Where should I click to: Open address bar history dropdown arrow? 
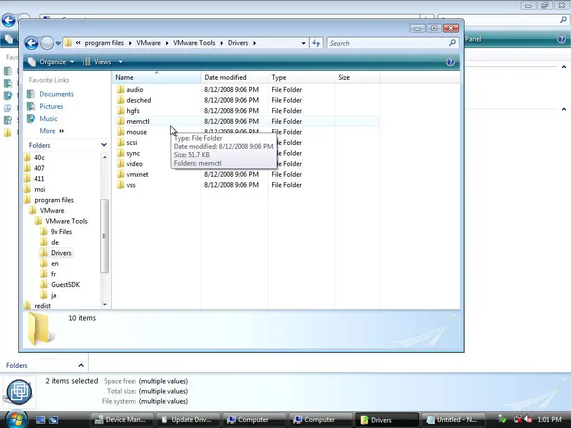click(303, 43)
